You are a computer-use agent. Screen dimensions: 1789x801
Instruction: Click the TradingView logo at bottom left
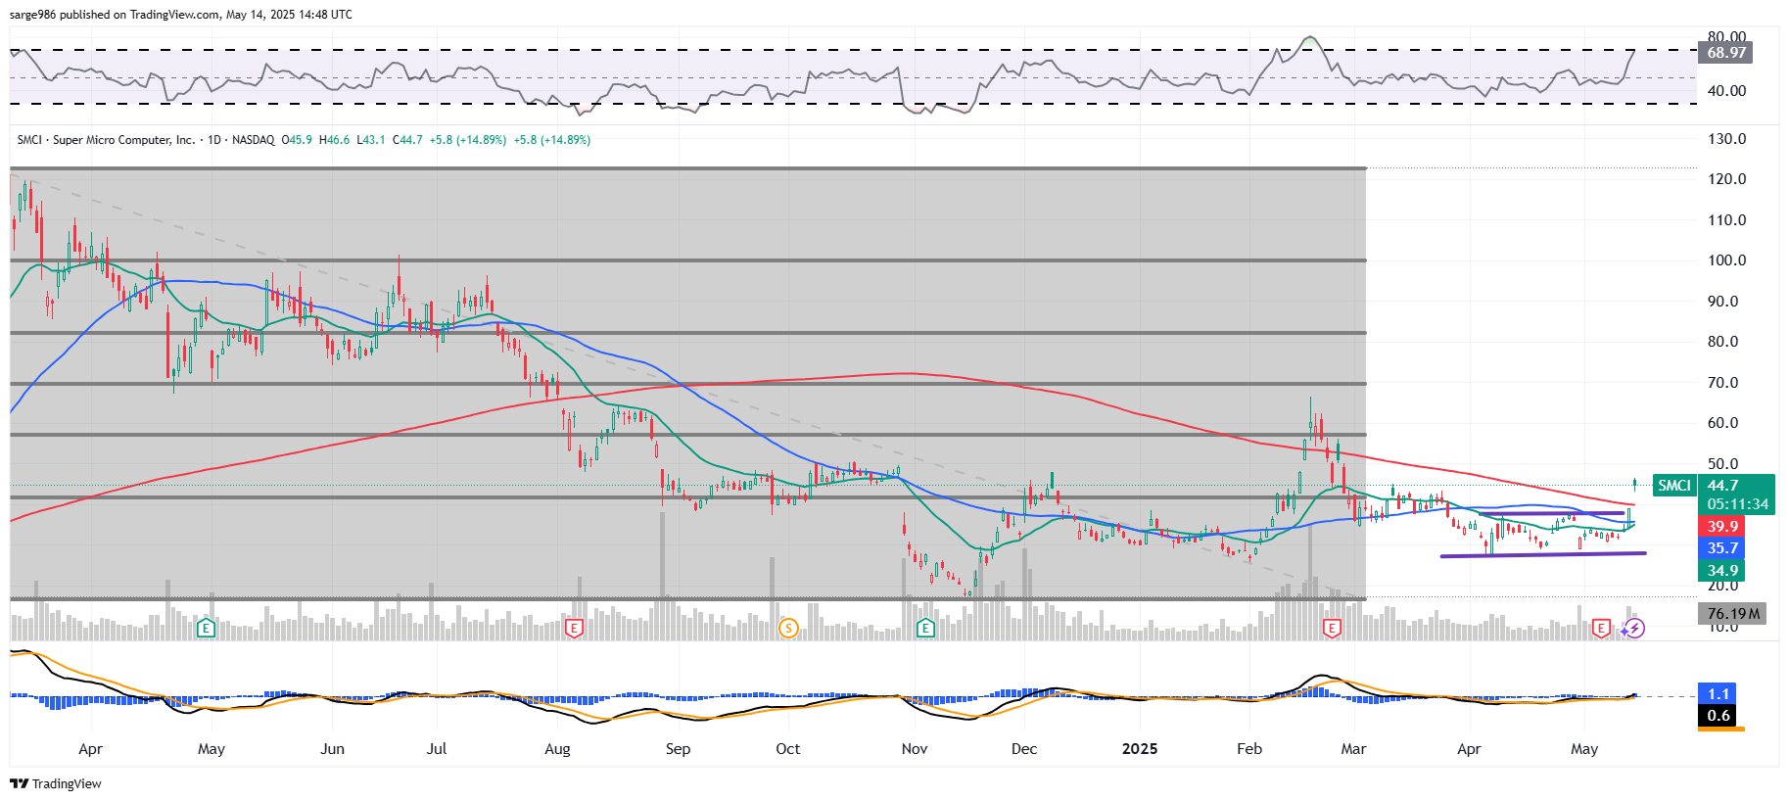(56, 783)
